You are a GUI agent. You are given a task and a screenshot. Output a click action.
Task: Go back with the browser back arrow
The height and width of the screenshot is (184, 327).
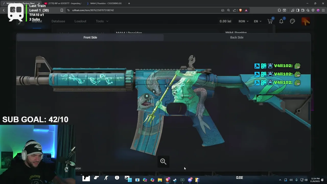pos(4,10)
